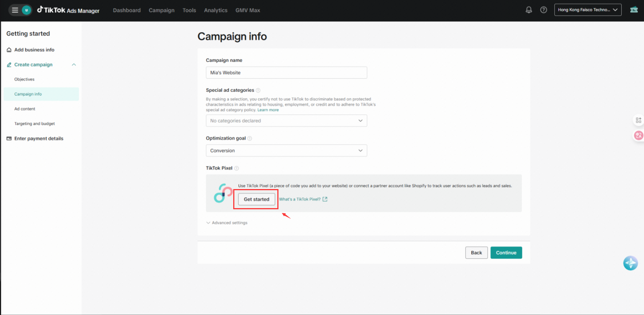Image resolution: width=644 pixels, height=315 pixels.
Task: Open the hamburger menu icon
Action: point(15,10)
